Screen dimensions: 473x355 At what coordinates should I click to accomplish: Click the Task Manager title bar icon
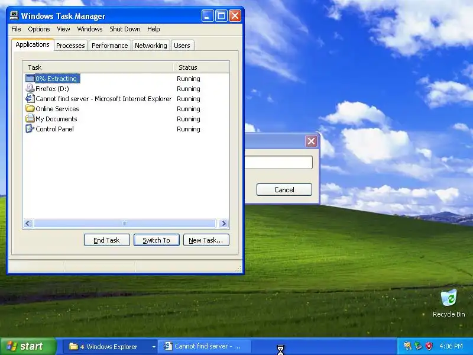click(x=14, y=16)
